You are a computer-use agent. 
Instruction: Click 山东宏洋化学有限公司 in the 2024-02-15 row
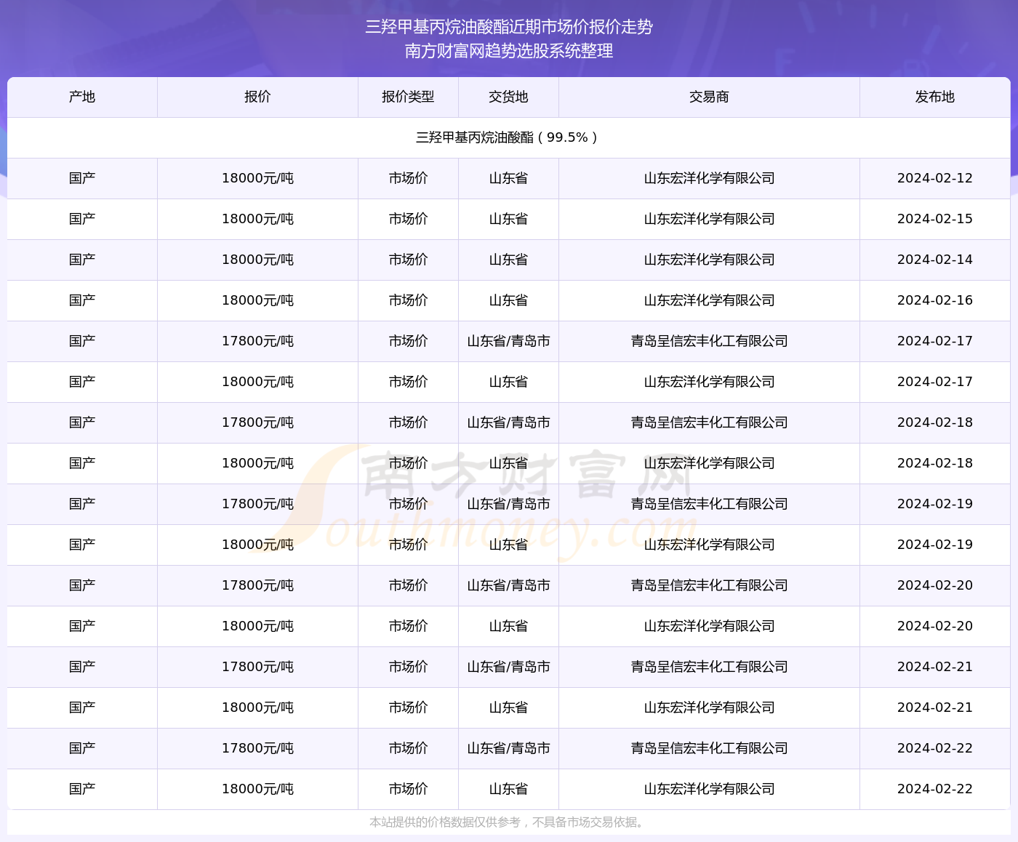(x=709, y=219)
